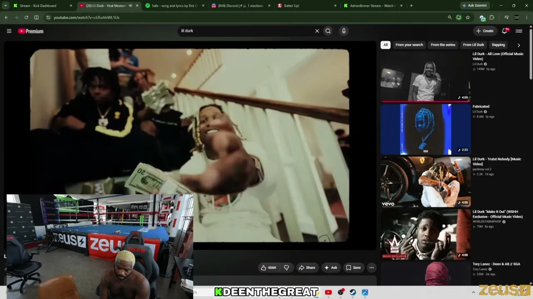533x299 pixels.
Task: Open browser zoom magnifier in address bar
Action: pyautogui.click(x=450, y=17)
